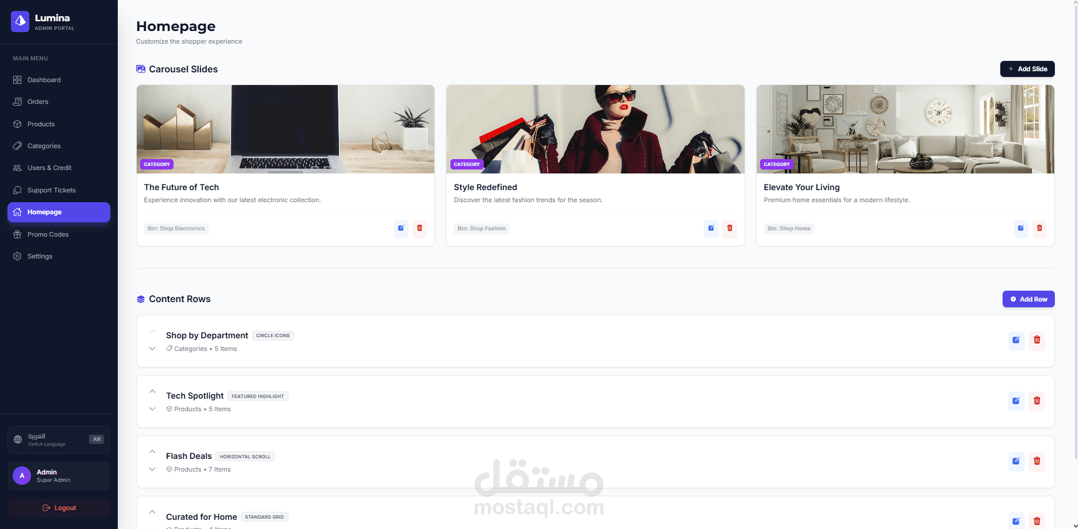
Task: Move Tech Spotlight row up
Action: (152, 392)
